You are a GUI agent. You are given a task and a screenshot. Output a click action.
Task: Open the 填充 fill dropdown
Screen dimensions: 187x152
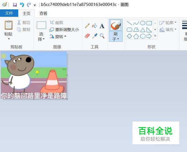point(168,30)
